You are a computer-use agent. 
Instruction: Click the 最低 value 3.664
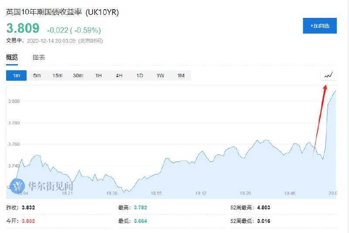click(x=140, y=221)
